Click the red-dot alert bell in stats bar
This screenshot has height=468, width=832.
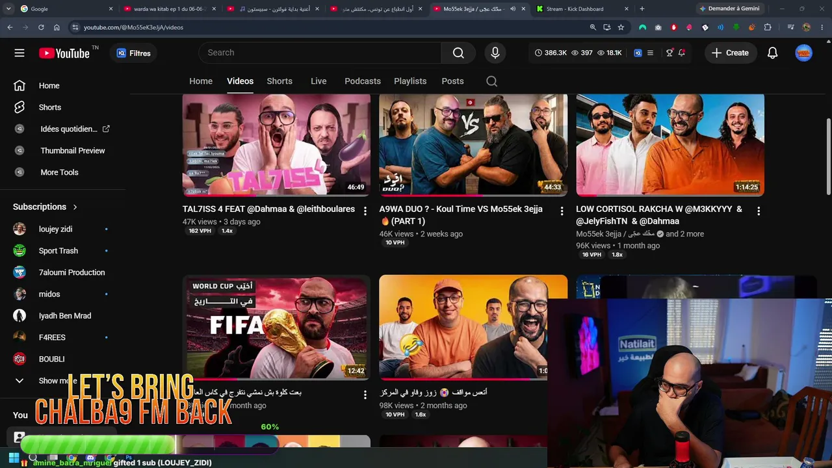coord(681,53)
